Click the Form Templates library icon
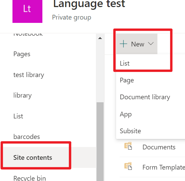This screenshot has height=181, width=185. 128,166
